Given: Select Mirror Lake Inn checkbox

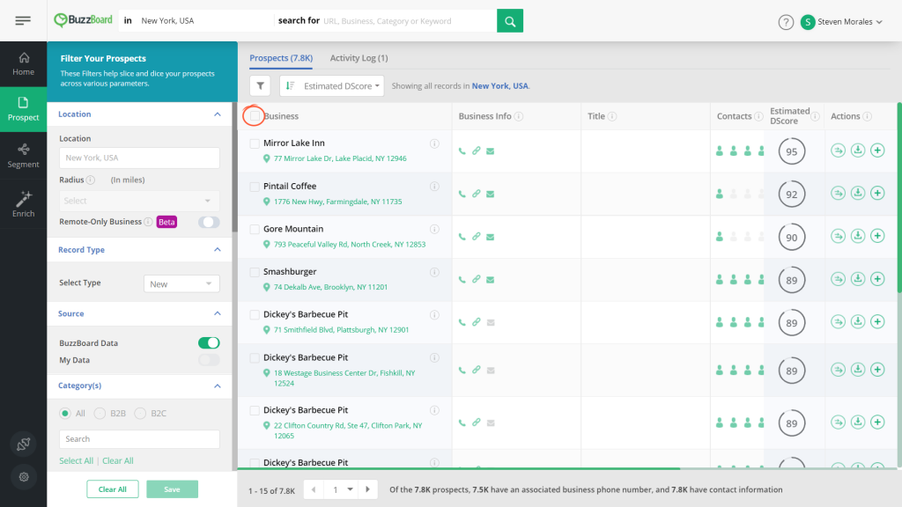Looking at the screenshot, I should click(x=255, y=143).
